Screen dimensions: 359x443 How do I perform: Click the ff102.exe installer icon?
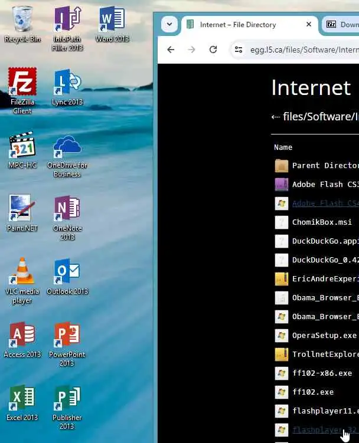(282, 392)
